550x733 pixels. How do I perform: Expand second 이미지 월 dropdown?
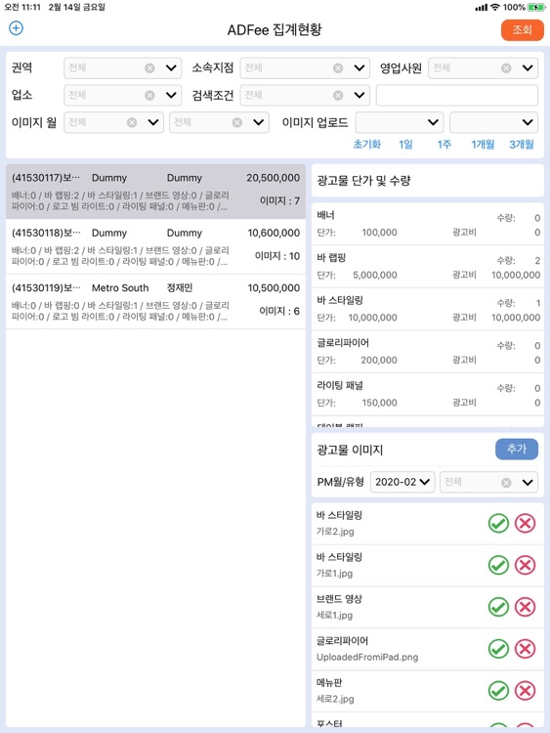(x=259, y=122)
